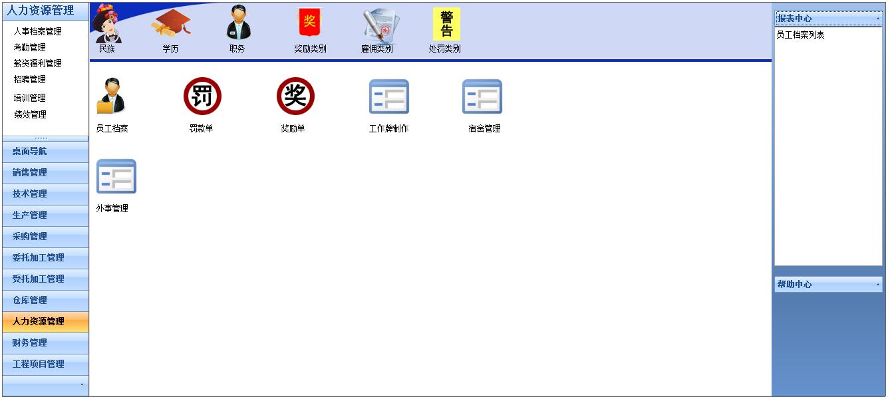Open the 员工档案列表 report link

(800, 35)
